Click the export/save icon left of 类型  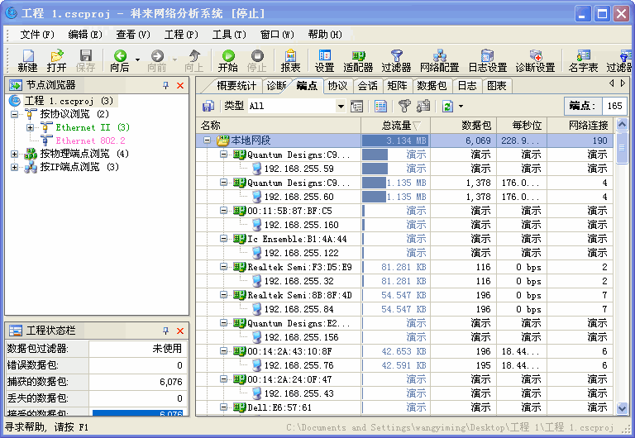[x=208, y=106]
